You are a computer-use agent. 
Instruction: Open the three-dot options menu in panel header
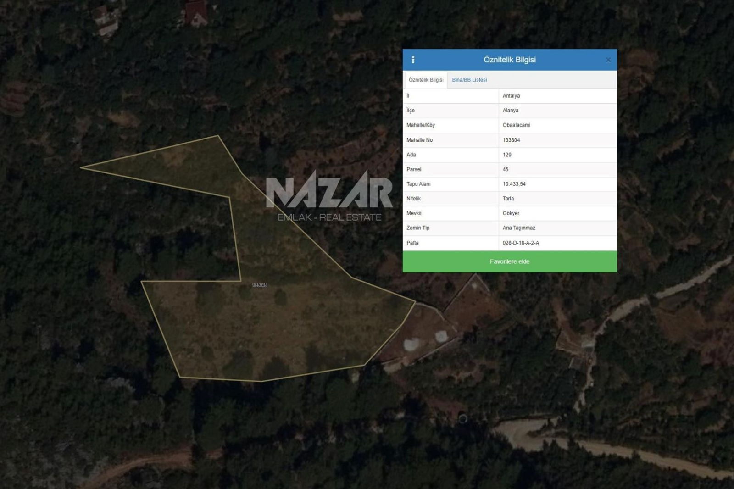tap(413, 60)
